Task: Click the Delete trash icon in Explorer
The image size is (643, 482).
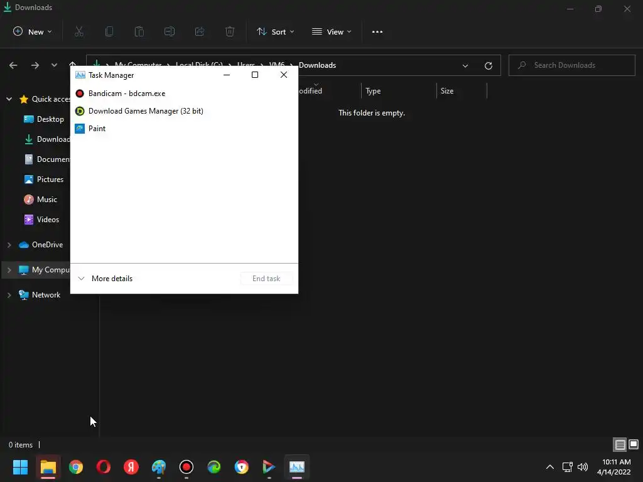Action: pyautogui.click(x=230, y=31)
